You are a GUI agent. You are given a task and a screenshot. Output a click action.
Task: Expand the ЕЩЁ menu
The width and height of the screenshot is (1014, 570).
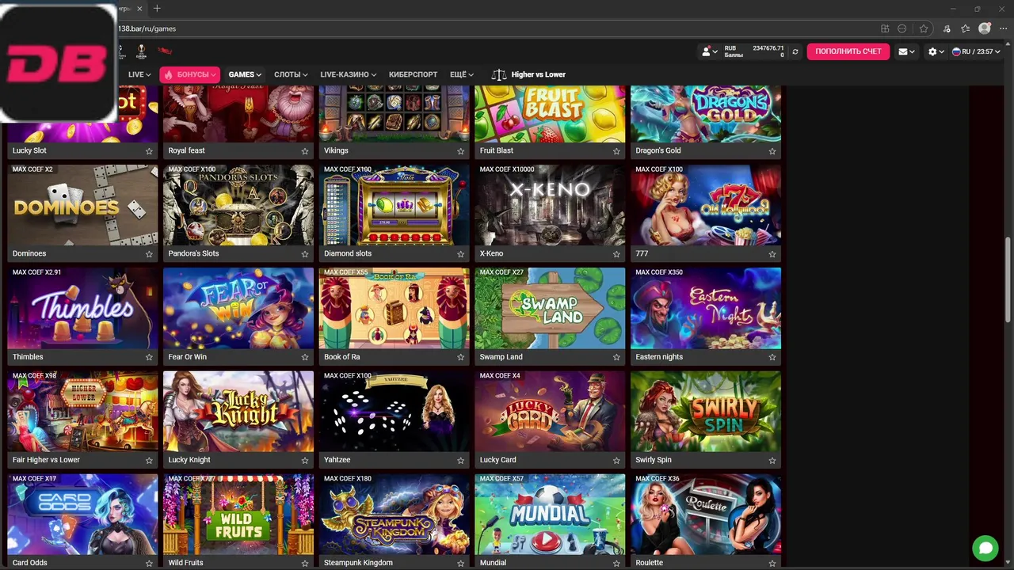pyautogui.click(x=462, y=74)
